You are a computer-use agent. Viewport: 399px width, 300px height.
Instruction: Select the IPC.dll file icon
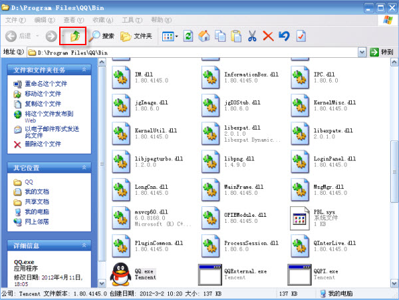(x=300, y=77)
